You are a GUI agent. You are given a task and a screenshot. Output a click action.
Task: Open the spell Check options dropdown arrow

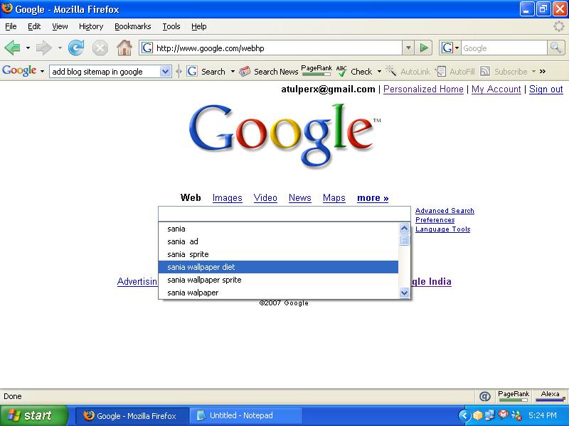pyautogui.click(x=379, y=72)
